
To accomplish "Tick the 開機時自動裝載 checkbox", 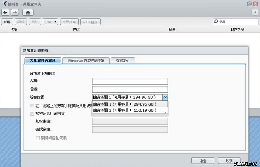I will [38, 138].
